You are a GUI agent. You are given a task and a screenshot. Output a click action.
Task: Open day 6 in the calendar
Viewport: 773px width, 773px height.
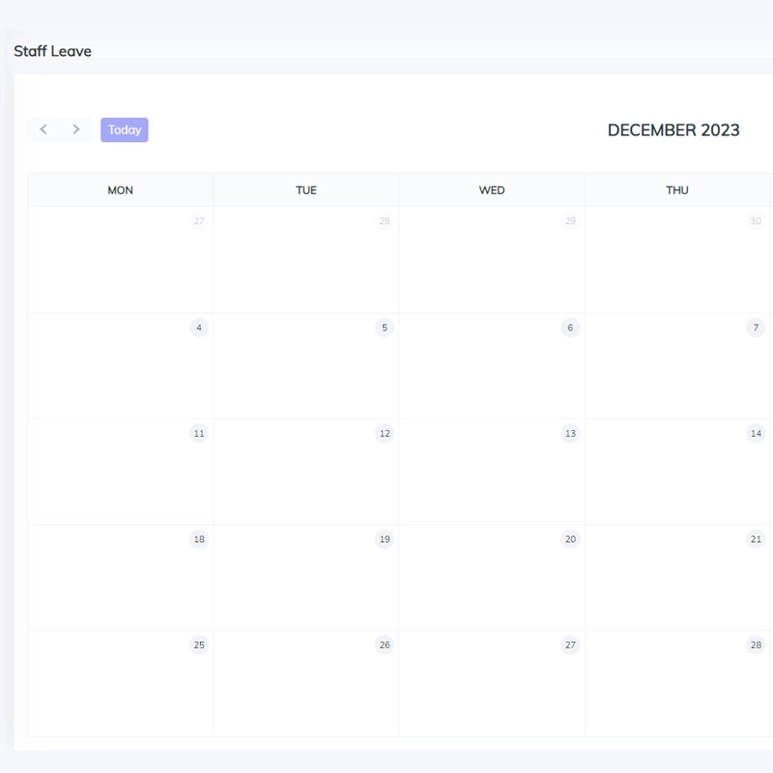pos(570,328)
